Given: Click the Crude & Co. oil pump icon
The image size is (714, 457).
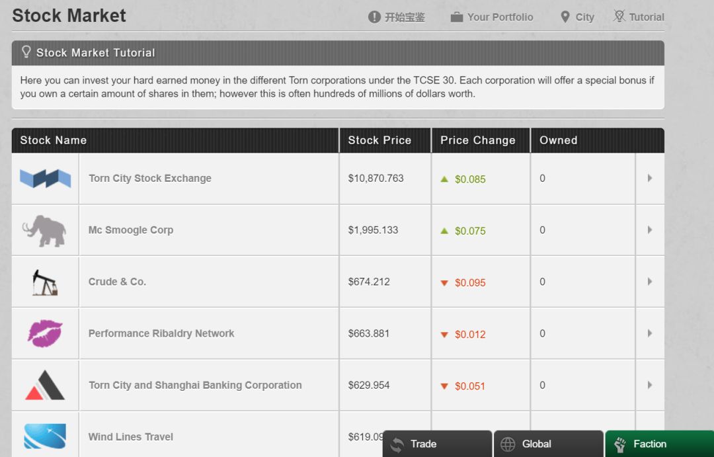Looking at the screenshot, I should coord(45,282).
